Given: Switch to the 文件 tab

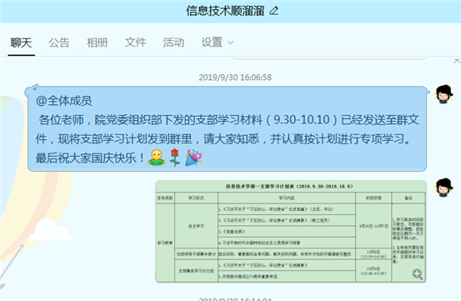Looking at the screenshot, I should coord(136,43).
